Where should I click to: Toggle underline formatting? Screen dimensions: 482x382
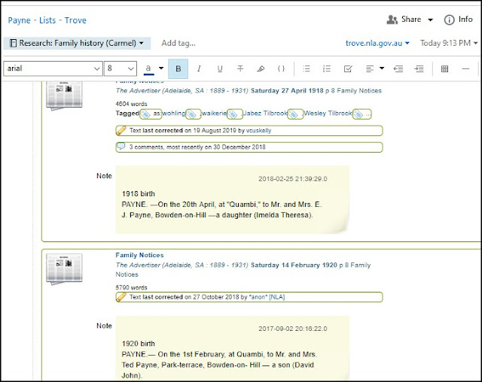coord(220,68)
